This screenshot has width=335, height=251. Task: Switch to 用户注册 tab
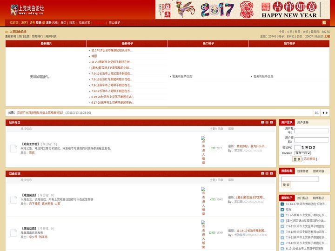pos(303,123)
